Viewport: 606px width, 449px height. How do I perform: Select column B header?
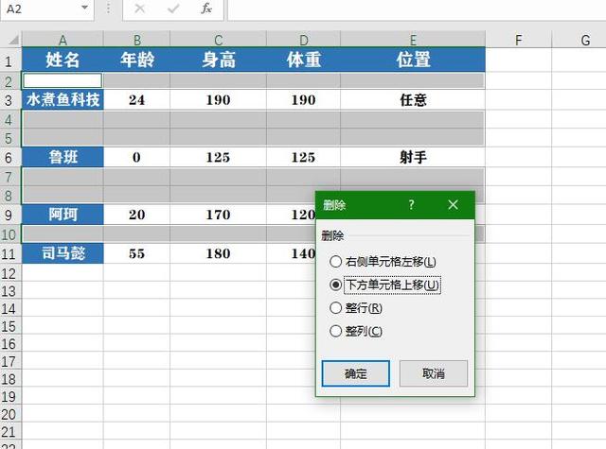pos(136,40)
